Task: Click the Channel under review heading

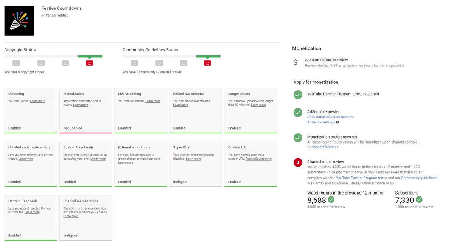Action: coord(325,162)
